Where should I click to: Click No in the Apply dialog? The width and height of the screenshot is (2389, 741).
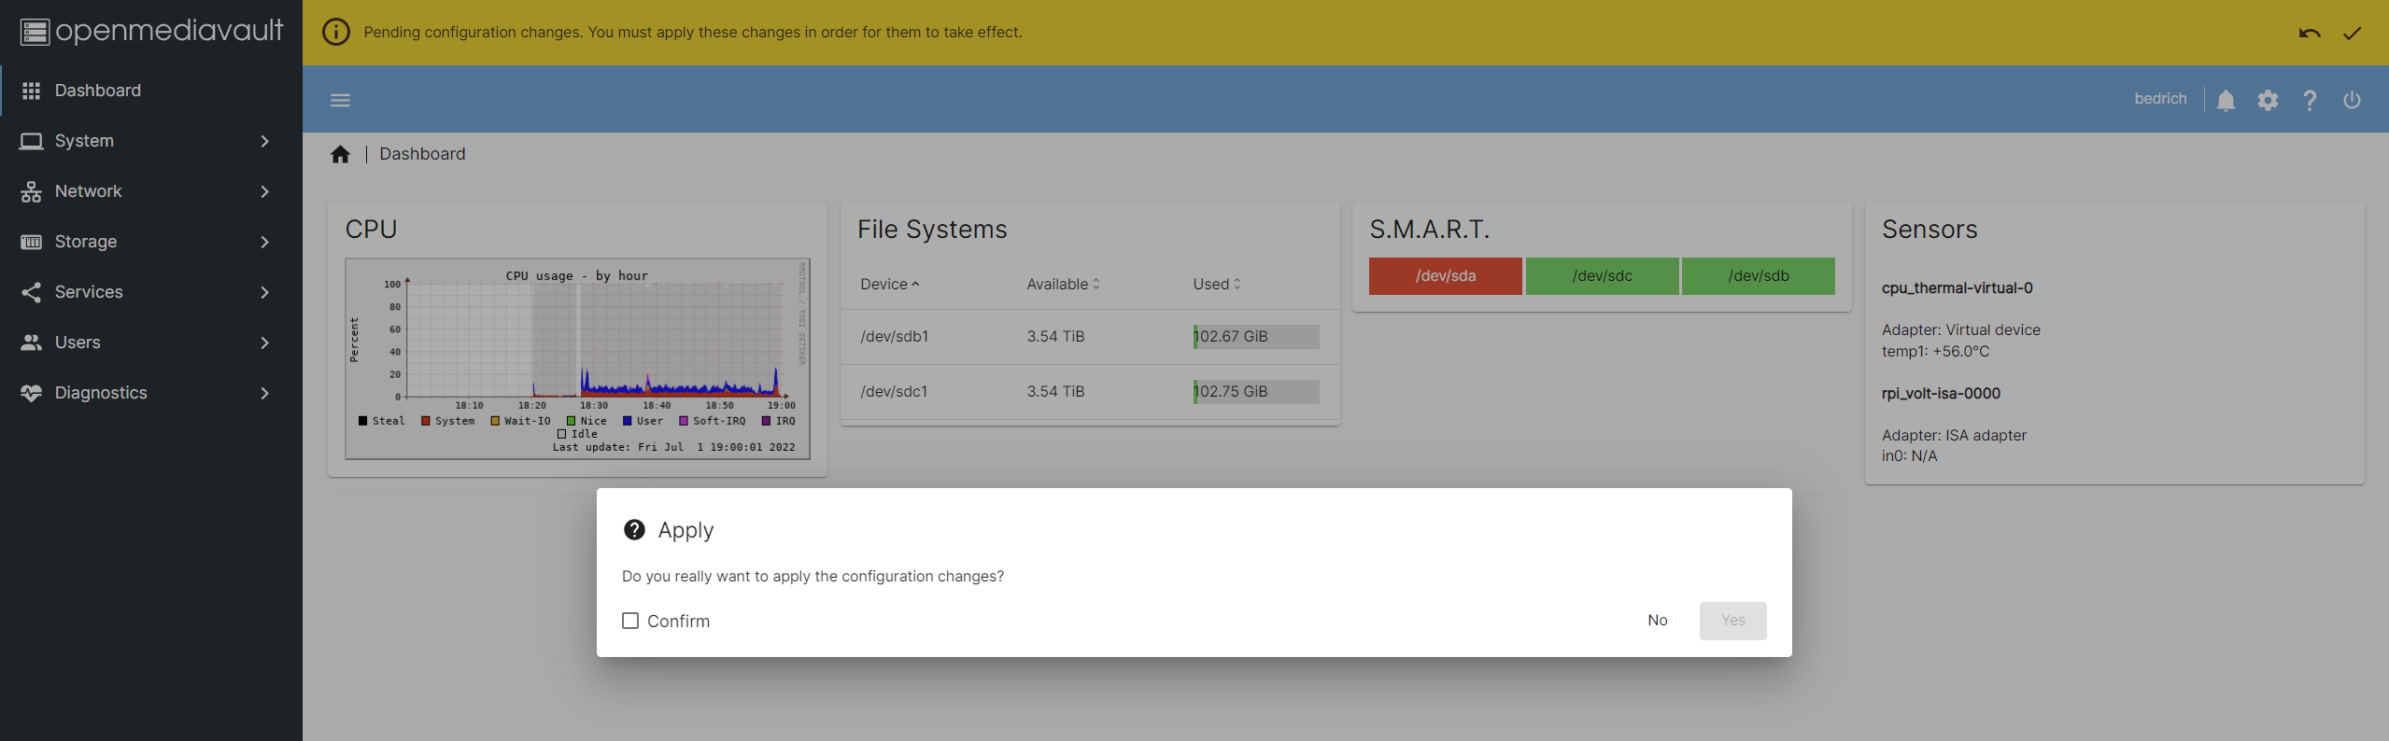tap(1658, 621)
